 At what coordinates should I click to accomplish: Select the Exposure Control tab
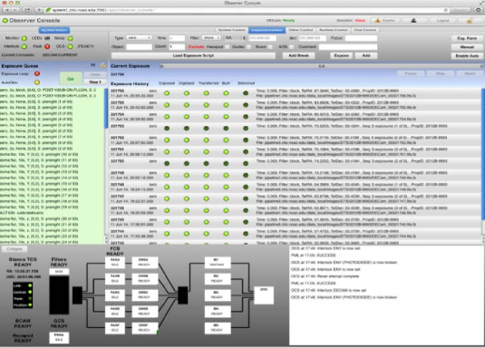click(x=267, y=30)
